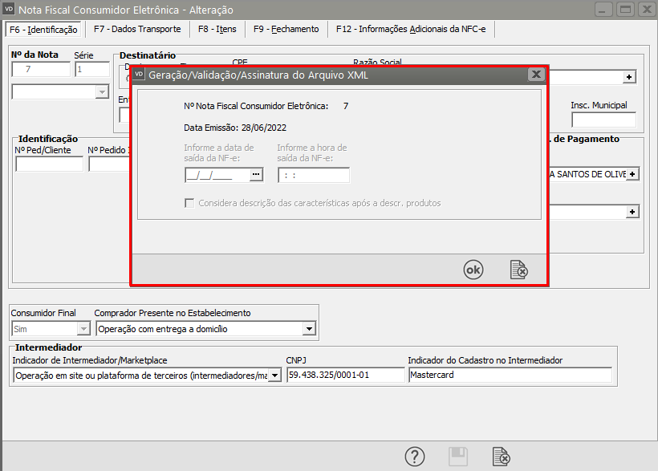The image size is (658, 471).
Task: Click Data Emissão: 28/06/2022 text
Action: (235, 128)
